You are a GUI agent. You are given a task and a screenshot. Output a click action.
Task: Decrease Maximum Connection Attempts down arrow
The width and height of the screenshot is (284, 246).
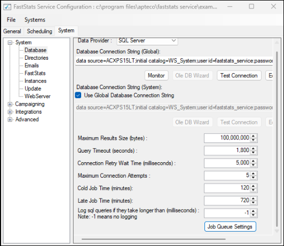tap(254, 177)
